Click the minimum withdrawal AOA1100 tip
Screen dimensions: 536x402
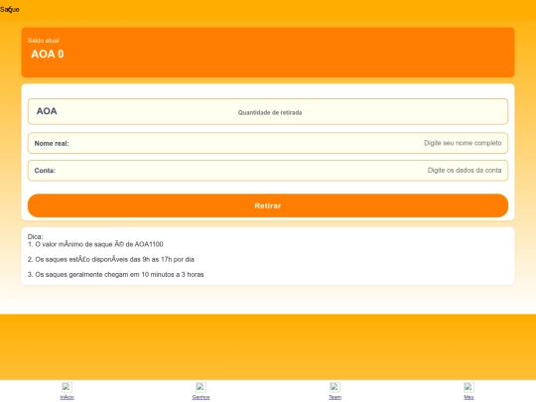95,244
